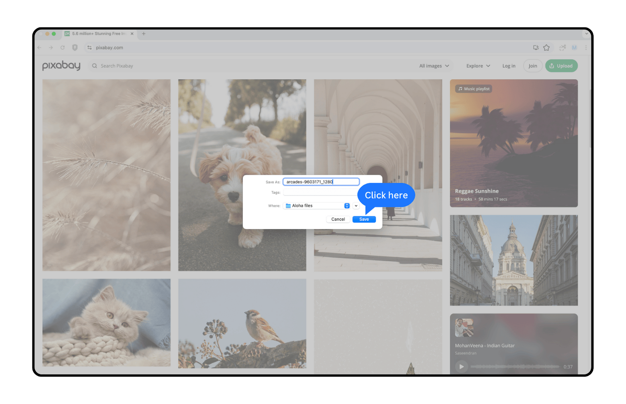Click the Save button in dialog

click(364, 219)
